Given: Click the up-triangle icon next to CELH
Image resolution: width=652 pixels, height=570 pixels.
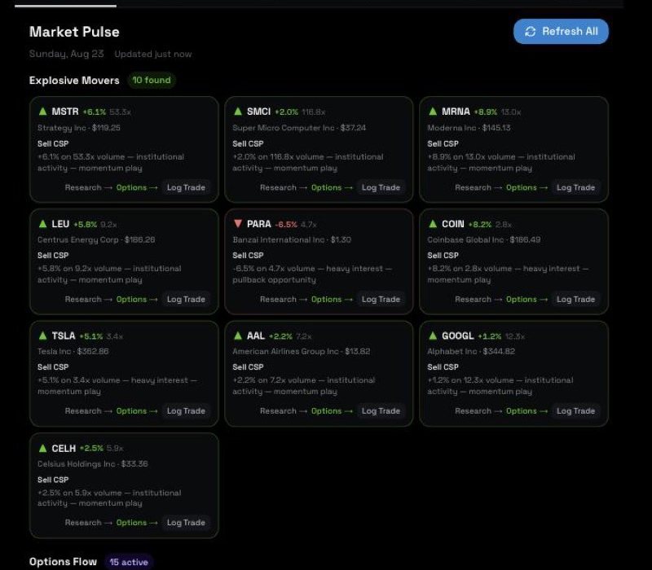Looking at the screenshot, I should click(43, 449).
